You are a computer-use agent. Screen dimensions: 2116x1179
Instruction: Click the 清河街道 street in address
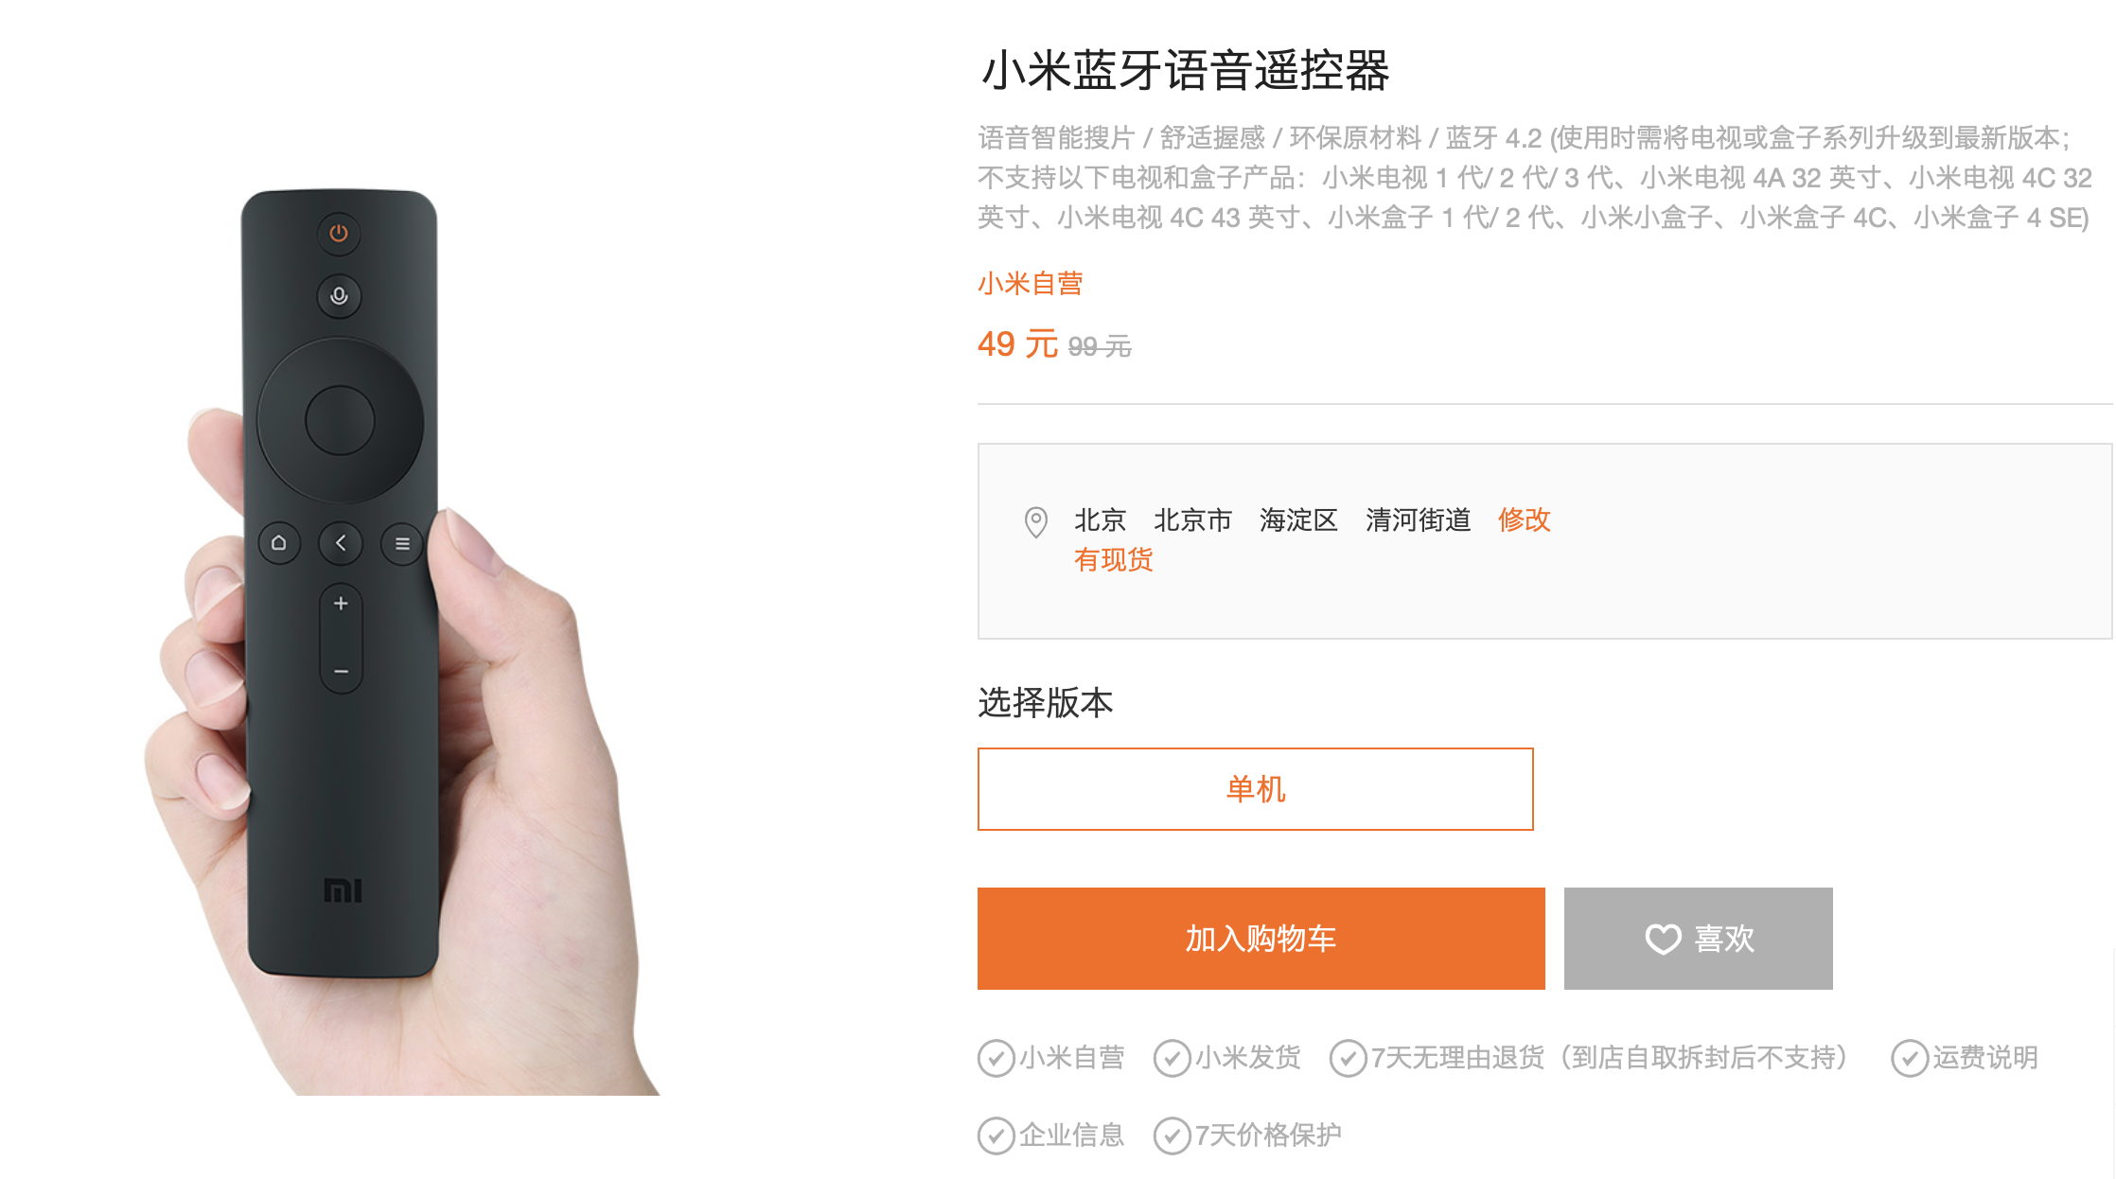coord(1418,519)
